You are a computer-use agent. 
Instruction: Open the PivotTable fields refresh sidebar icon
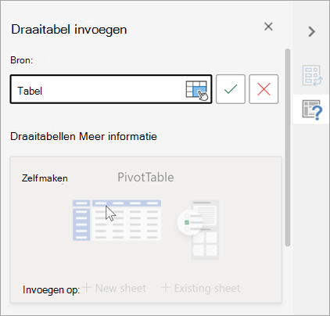coord(312,76)
